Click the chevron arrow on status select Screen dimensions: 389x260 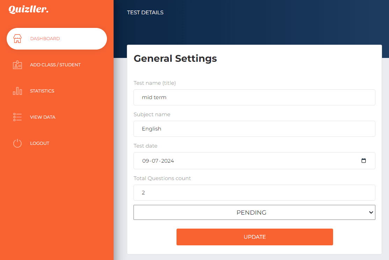point(371,213)
